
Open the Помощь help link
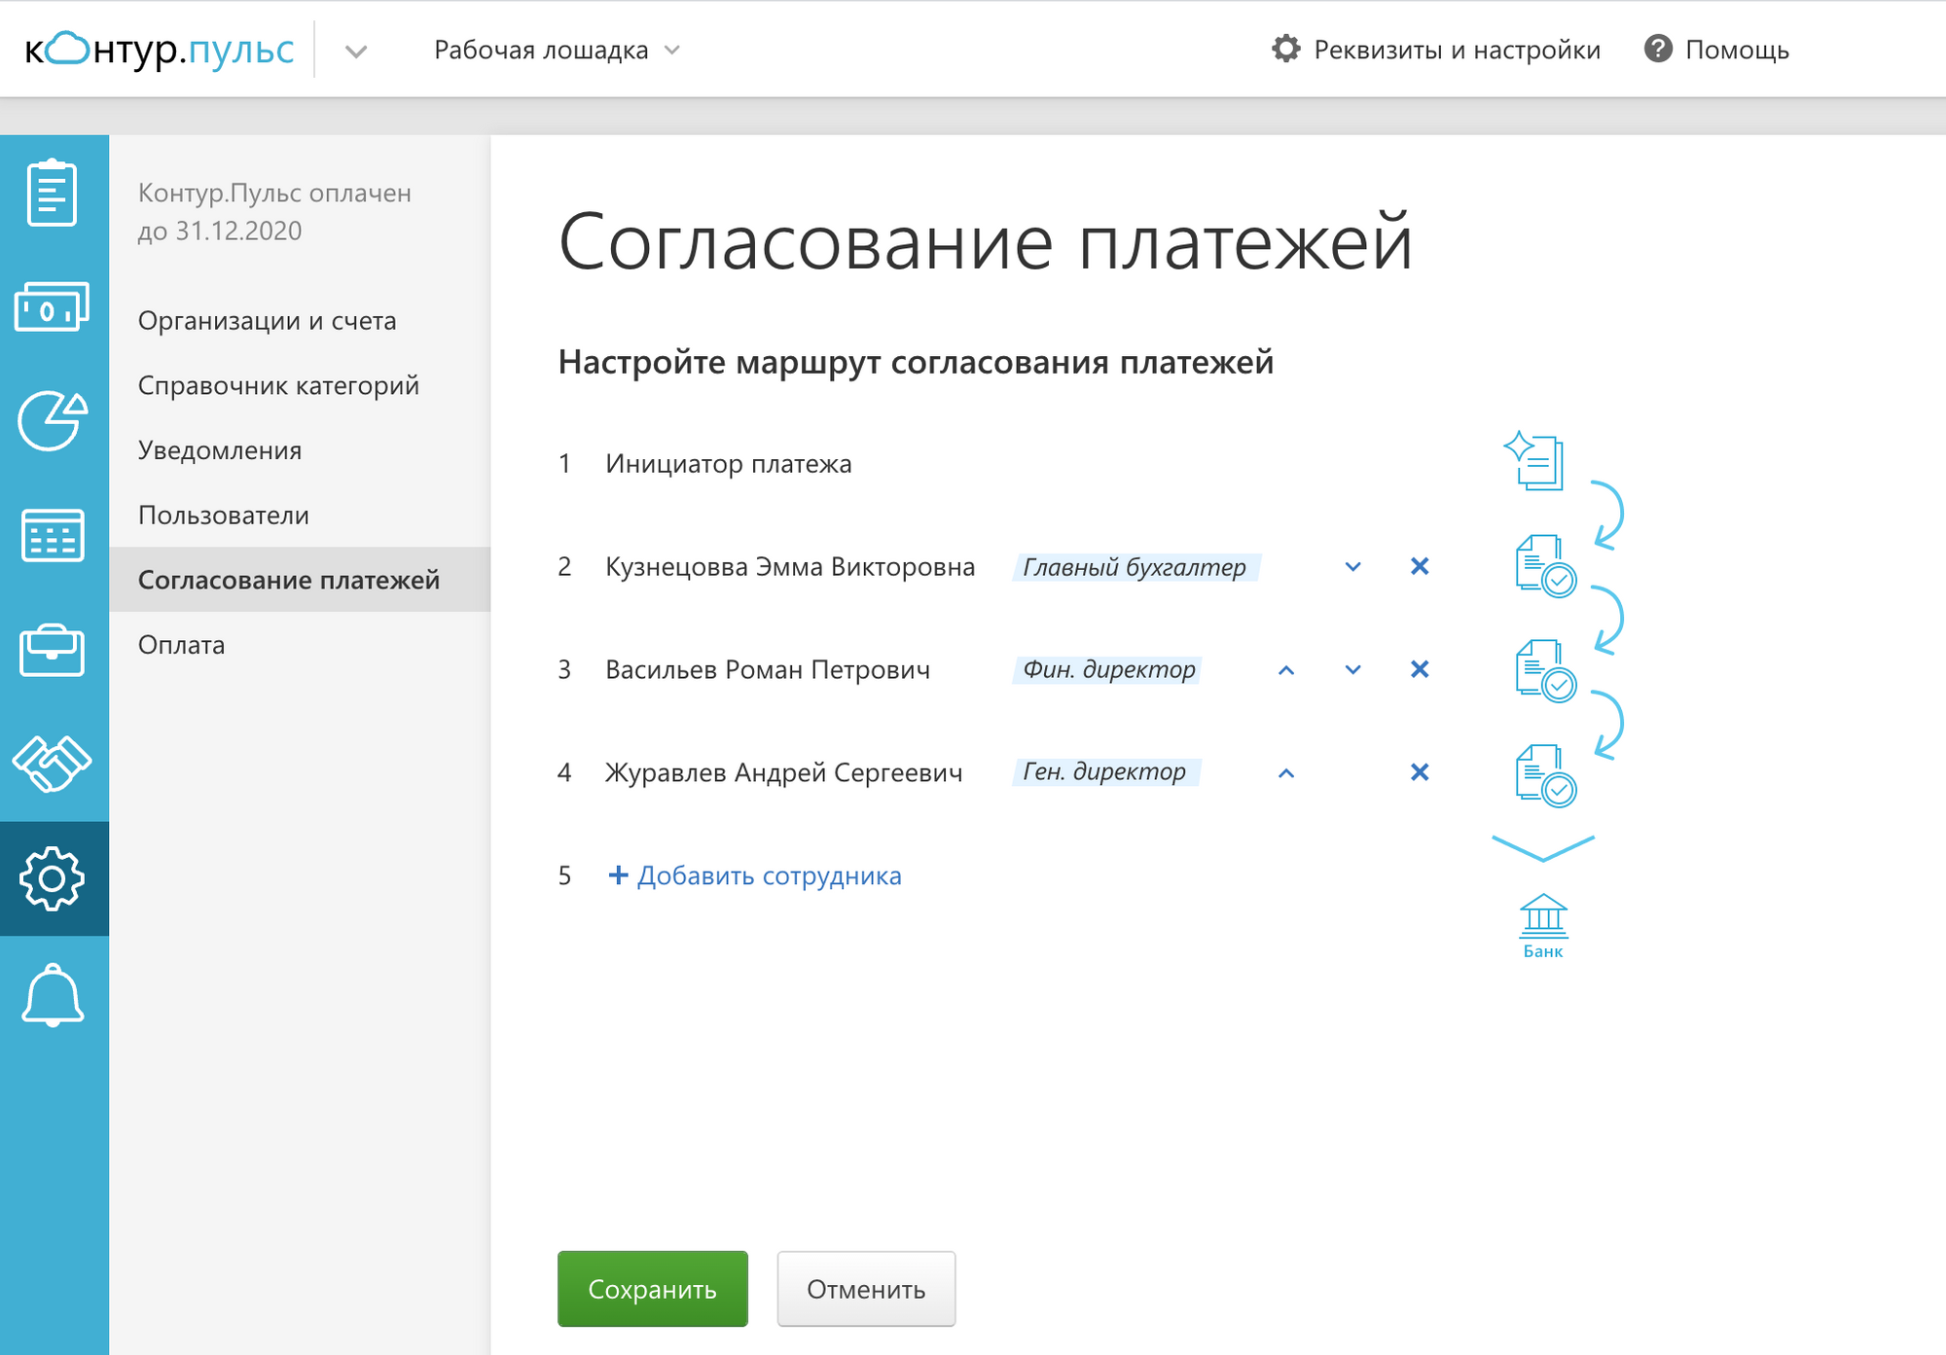pyautogui.click(x=1716, y=50)
